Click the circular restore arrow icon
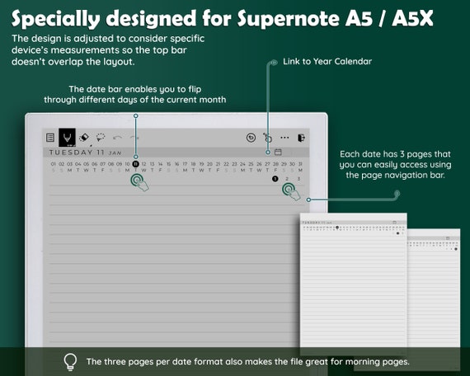Screen dimensions: 470x376 click(251, 138)
